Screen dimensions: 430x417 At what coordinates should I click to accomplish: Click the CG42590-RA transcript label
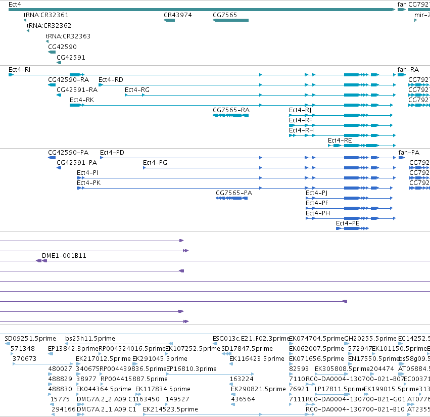(69, 80)
